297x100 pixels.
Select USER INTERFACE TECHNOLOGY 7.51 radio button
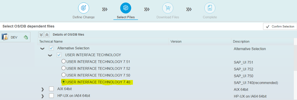[64, 61]
